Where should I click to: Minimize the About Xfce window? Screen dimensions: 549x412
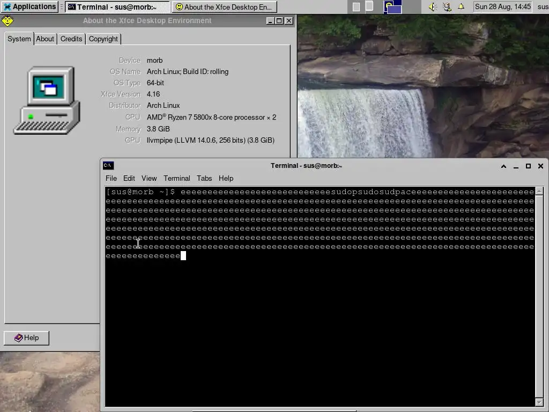270,21
